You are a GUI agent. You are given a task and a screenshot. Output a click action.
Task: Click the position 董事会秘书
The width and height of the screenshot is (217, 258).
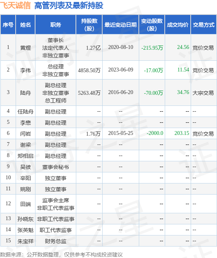[x=56, y=167]
